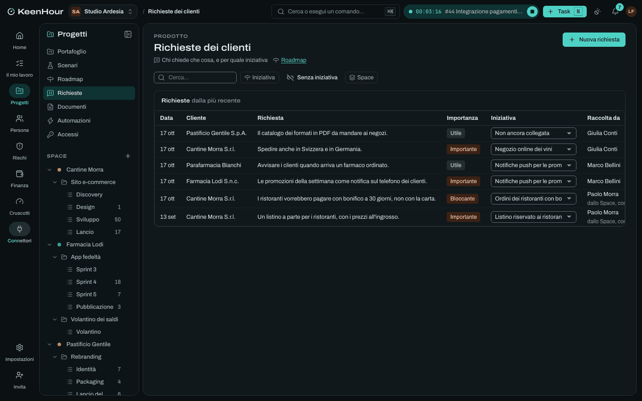The height and width of the screenshot is (401, 642).
Task: Add a new Space with the plus icon
Action: pyautogui.click(x=128, y=156)
